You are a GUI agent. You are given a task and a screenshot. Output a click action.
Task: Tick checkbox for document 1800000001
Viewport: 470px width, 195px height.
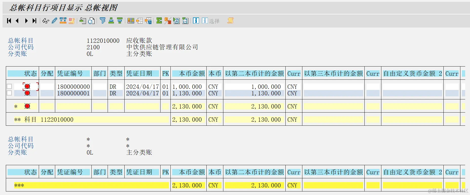pyautogui.click(x=9, y=93)
